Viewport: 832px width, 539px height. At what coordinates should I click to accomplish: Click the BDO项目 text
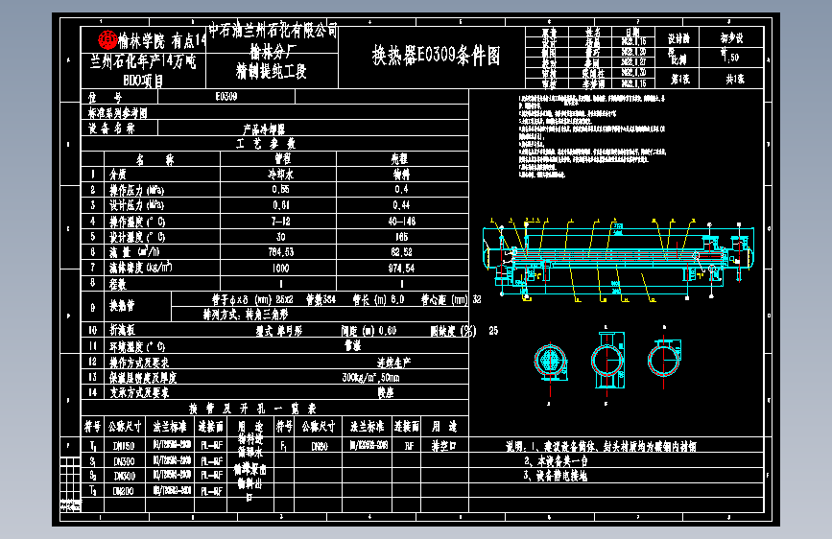coord(143,81)
